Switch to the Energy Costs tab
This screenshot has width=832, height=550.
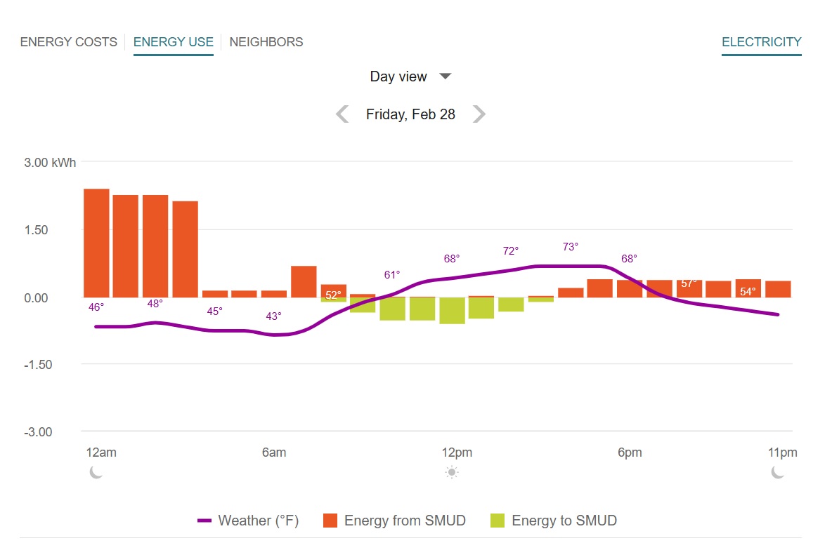[x=69, y=42]
